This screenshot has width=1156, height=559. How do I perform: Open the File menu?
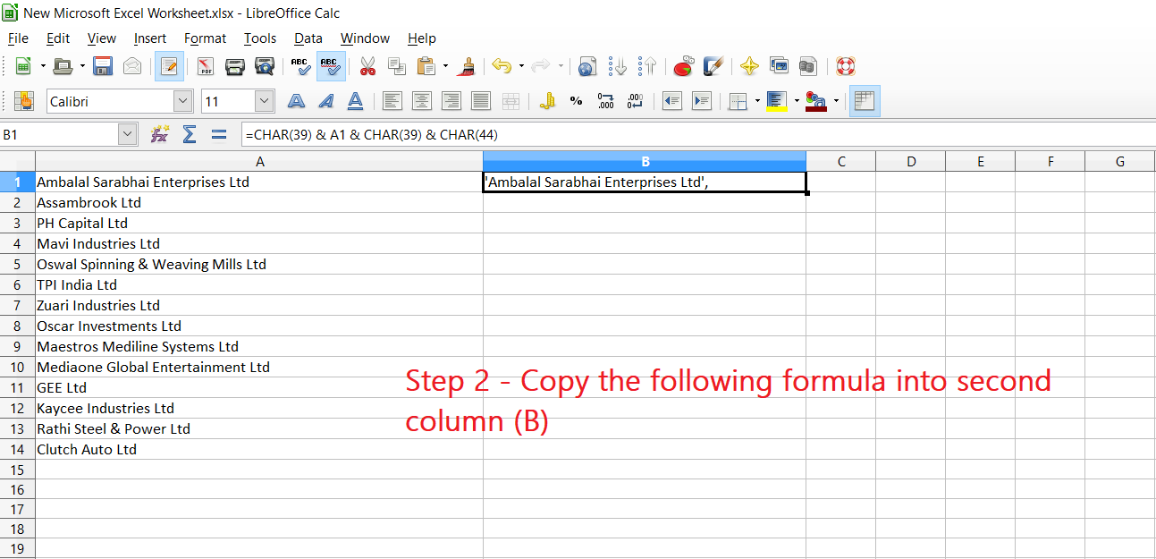point(18,38)
